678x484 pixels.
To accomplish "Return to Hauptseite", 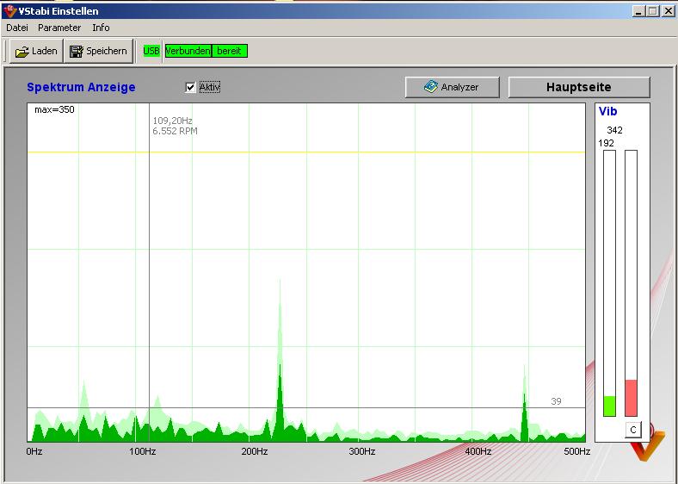I will coord(578,87).
